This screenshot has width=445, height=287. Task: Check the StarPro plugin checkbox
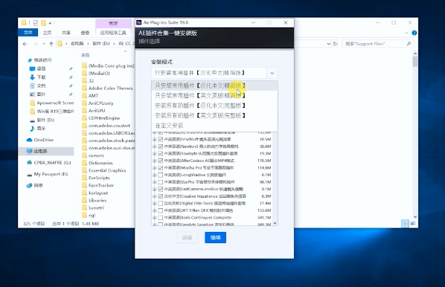coord(160,181)
